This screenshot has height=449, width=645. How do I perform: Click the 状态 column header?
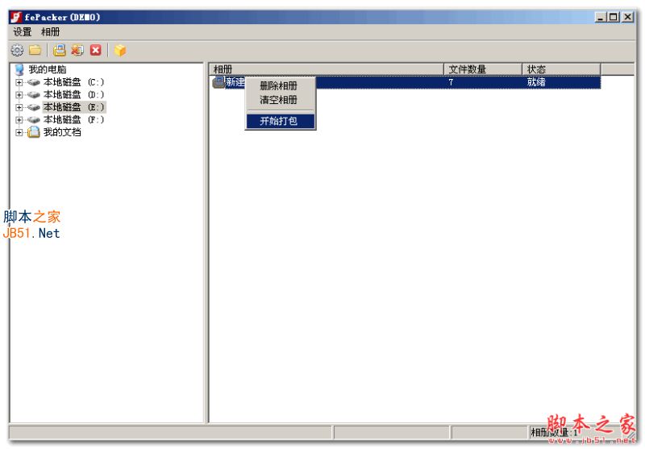point(561,69)
